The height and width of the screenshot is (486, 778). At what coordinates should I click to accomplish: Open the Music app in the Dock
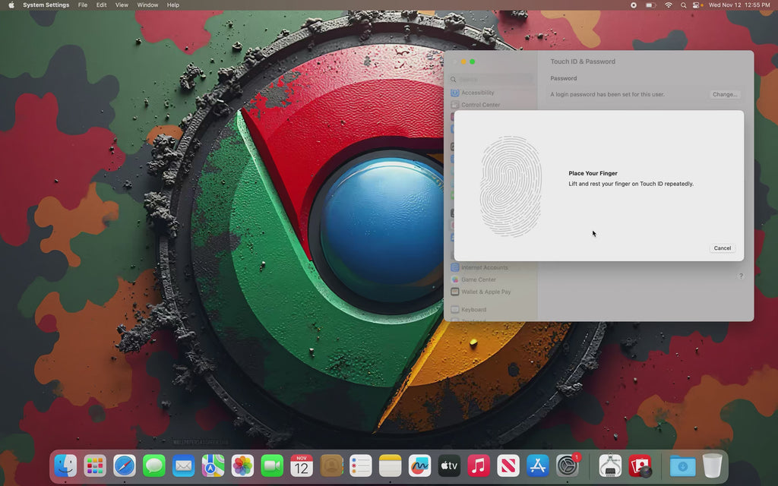click(478, 465)
